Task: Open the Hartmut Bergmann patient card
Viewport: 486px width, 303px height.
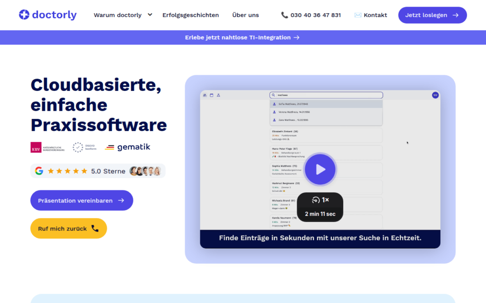Action: click(326, 187)
